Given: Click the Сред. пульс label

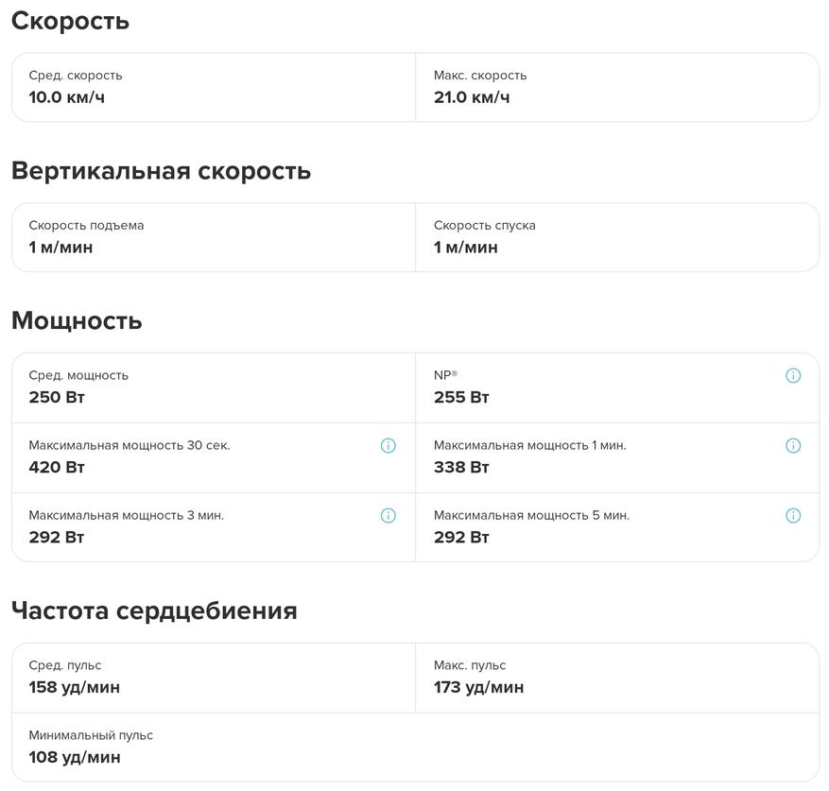Looking at the screenshot, I should (65, 665).
